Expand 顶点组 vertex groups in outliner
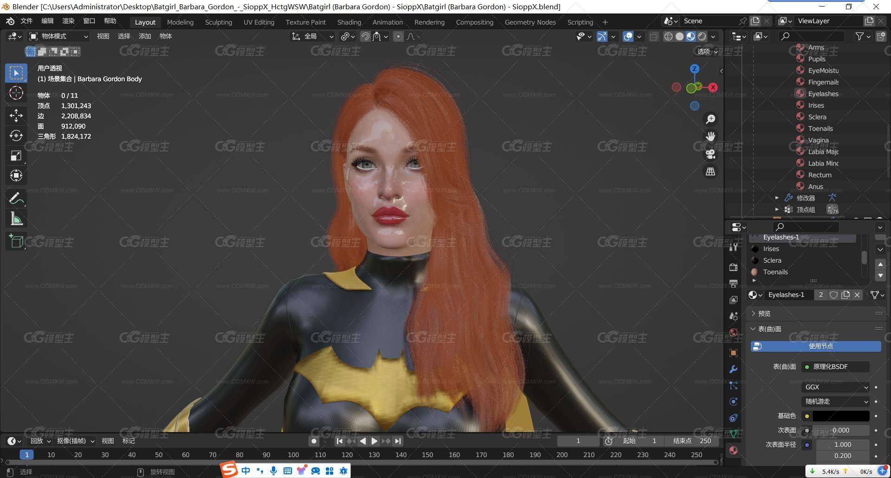Image resolution: width=891 pixels, height=478 pixels. tap(777, 209)
